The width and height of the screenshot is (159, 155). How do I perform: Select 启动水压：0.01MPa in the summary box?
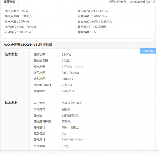pyautogui.click(x=18, y=32)
